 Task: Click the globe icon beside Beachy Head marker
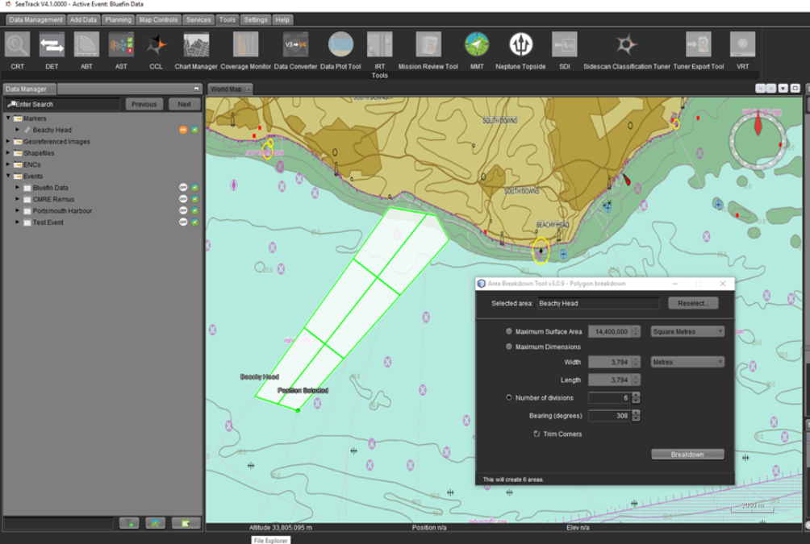coord(194,130)
